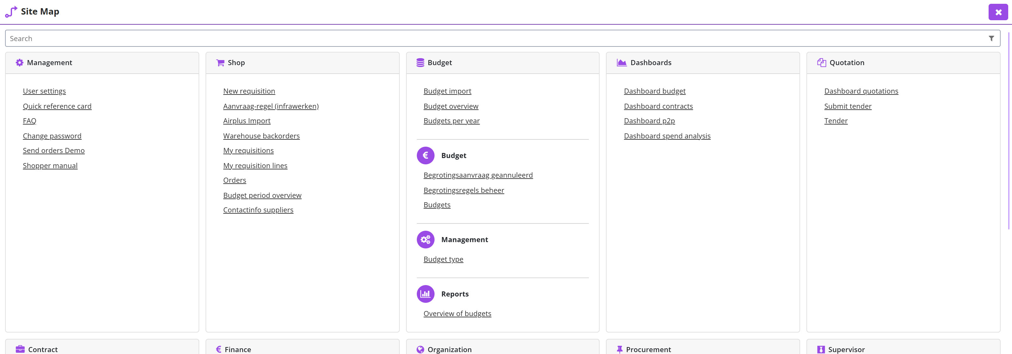Close the Site Map with X button
The width and height of the screenshot is (1012, 354).
(998, 12)
